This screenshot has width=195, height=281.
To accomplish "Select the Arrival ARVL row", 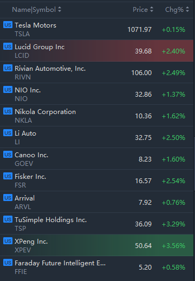I will click(96, 202).
